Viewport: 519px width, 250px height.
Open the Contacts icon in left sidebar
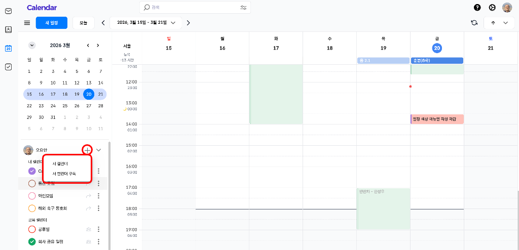8,29
